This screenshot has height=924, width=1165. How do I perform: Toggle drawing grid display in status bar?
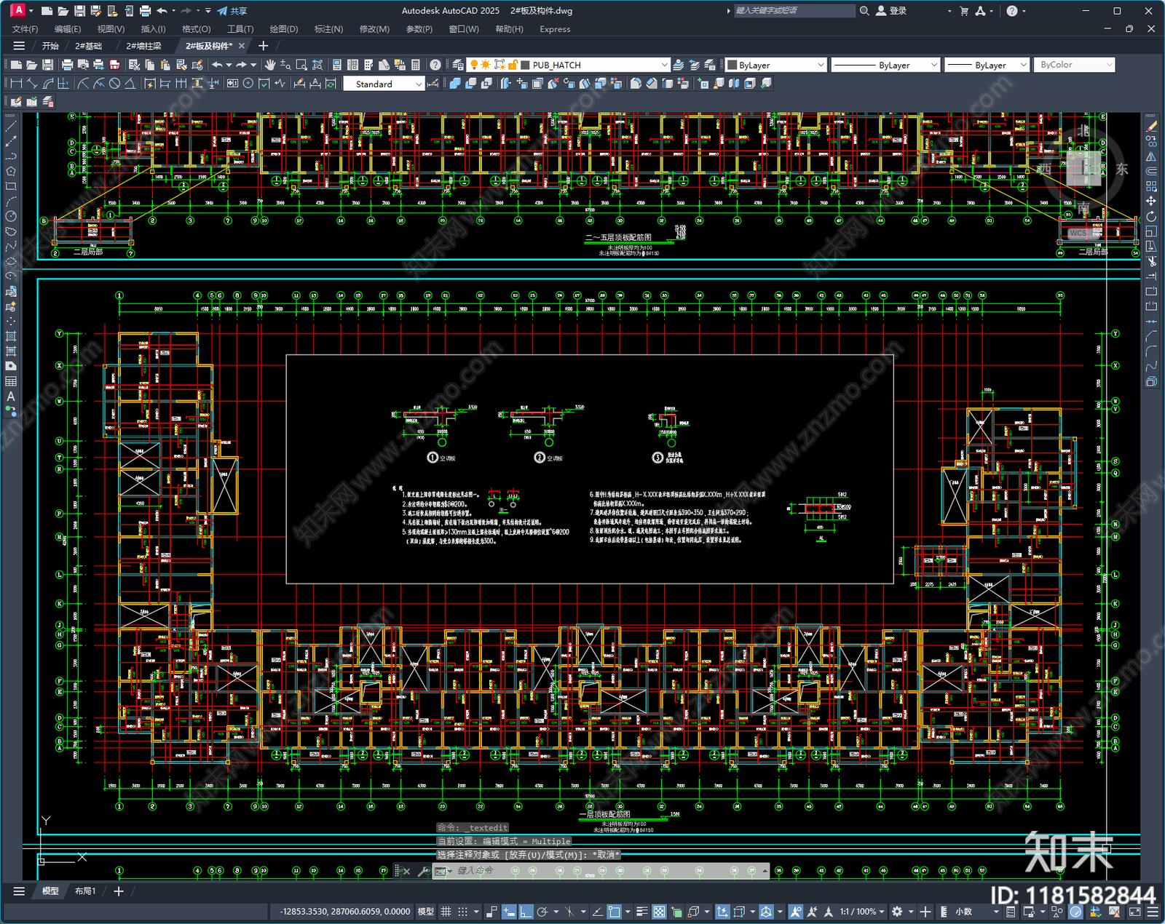[x=446, y=912]
